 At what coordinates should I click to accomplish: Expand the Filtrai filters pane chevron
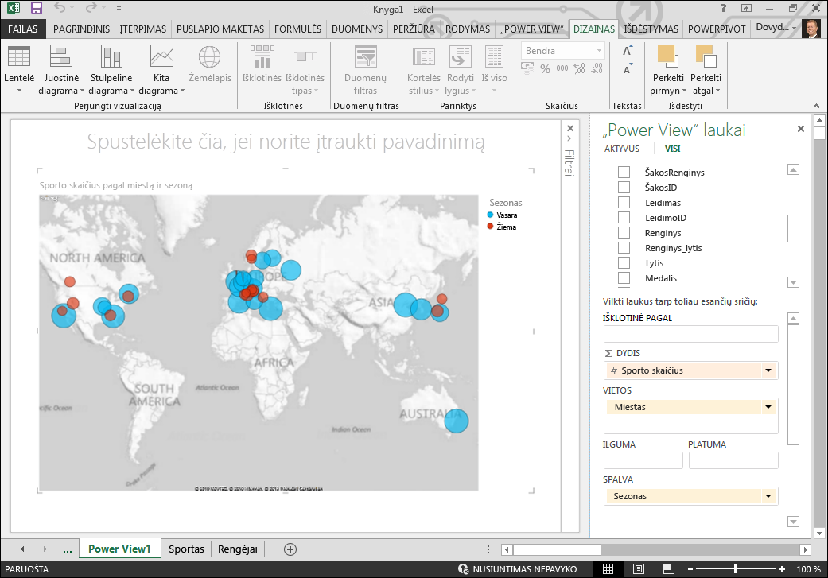pyautogui.click(x=569, y=139)
